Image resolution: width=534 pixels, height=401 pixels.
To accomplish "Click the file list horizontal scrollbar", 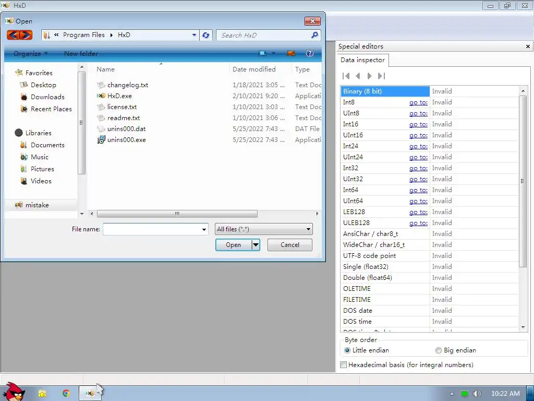I will pyautogui.click(x=177, y=214).
